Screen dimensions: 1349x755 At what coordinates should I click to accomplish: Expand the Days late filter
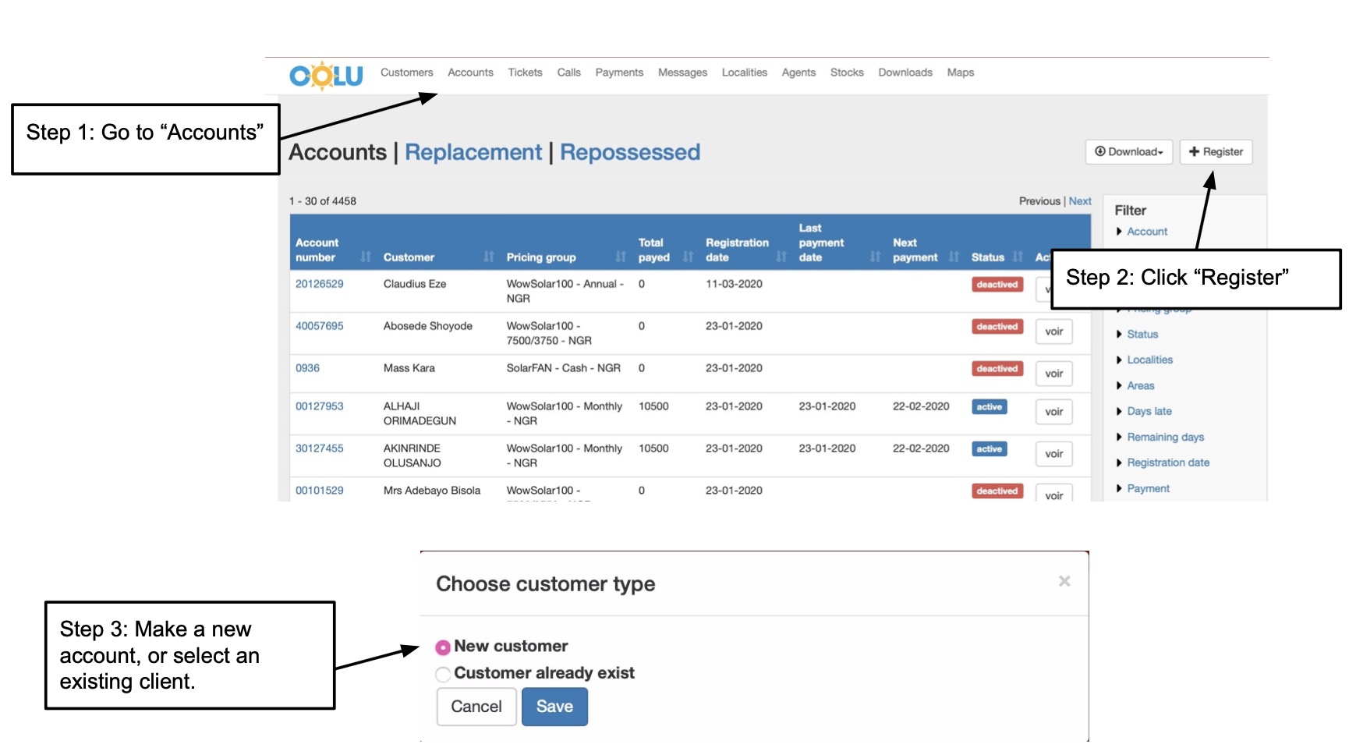(1149, 411)
